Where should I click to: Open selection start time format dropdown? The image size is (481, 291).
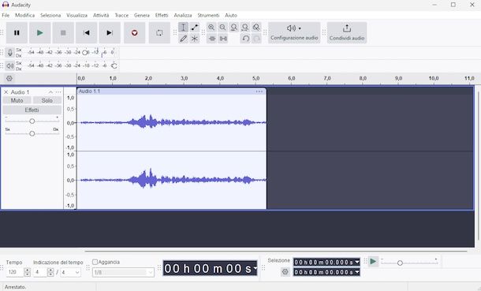[x=356, y=262]
